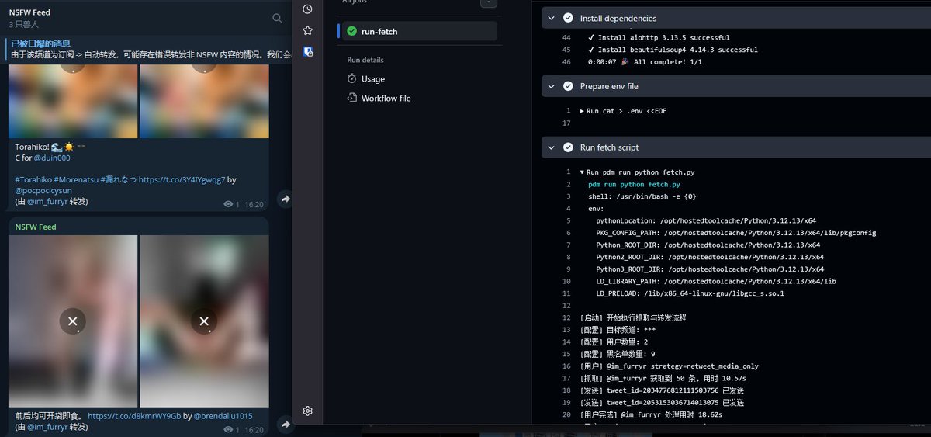The image size is (931, 437).
Task: Open @im_furryr mention under Torahiko post
Action: click(47, 202)
